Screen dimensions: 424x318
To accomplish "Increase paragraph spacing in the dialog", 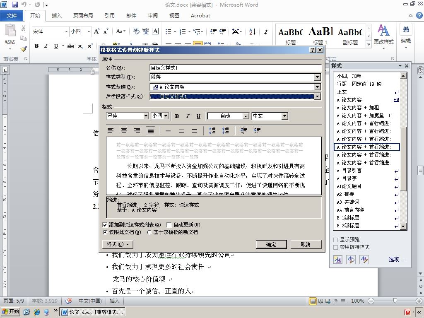I will click(x=212, y=131).
